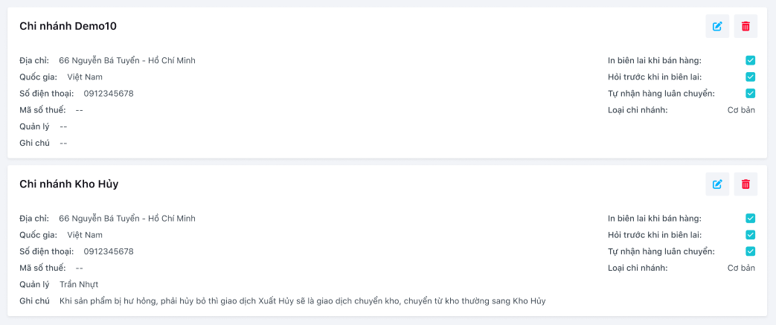This screenshot has width=776, height=325.
Task: Click 'Cơ bản' branch type in Kho Hủy card
Action: tap(741, 268)
